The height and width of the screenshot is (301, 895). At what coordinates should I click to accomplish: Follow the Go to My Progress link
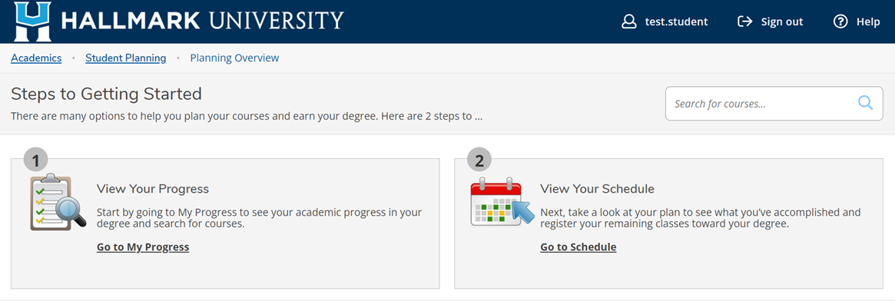click(143, 246)
